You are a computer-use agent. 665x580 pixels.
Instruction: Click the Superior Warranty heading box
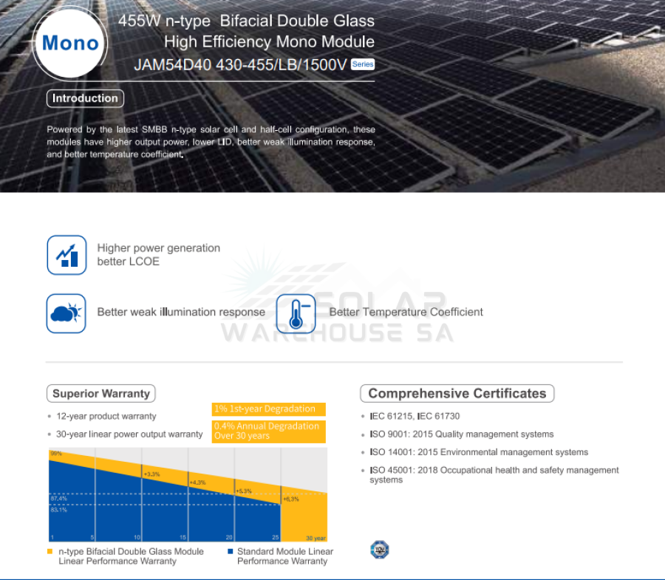pyautogui.click(x=101, y=394)
